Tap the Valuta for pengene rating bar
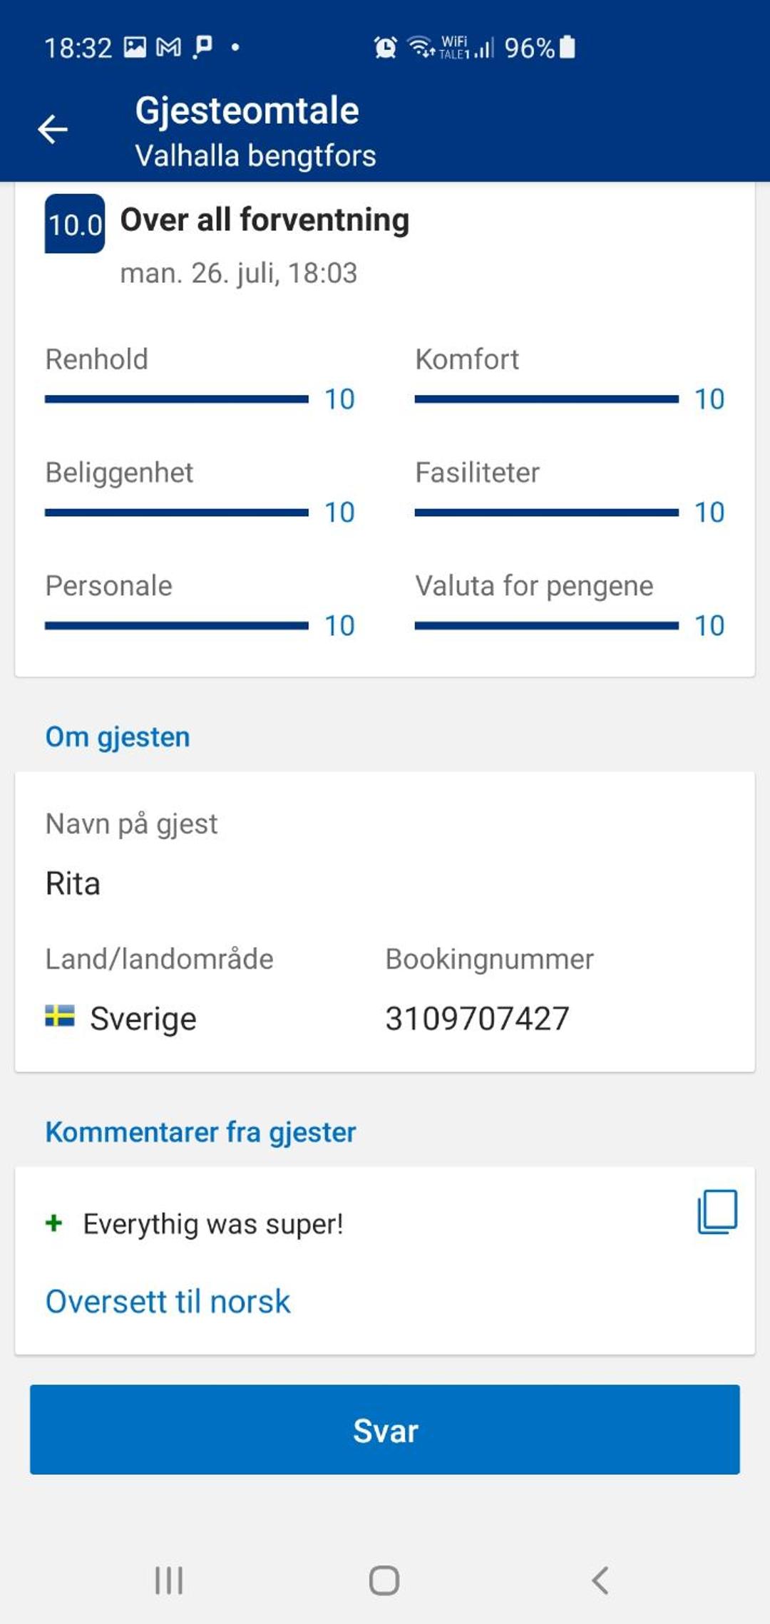Image resolution: width=770 pixels, height=1624 pixels. click(x=547, y=626)
